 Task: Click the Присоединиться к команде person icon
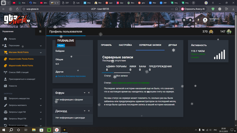pyautogui.click(x=6, y=79)
